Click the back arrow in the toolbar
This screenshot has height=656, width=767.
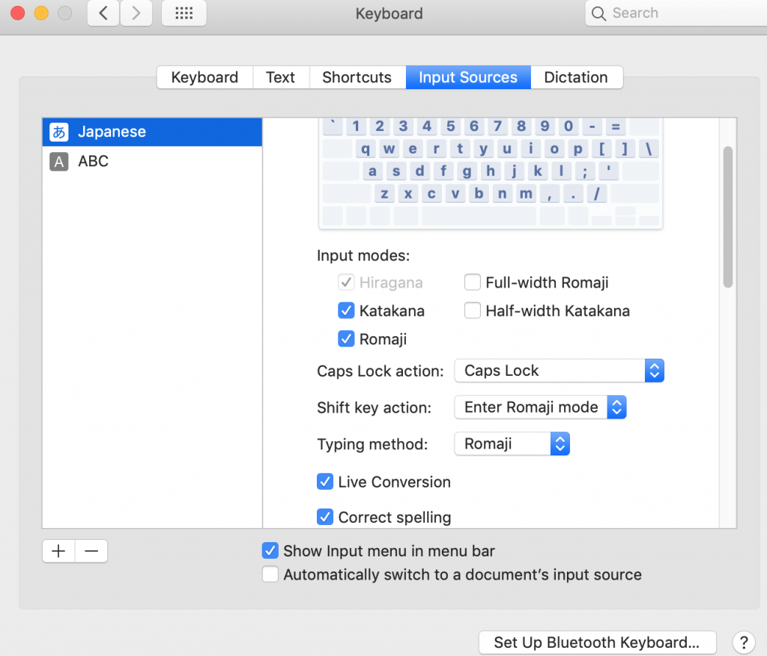pos(103,13)
